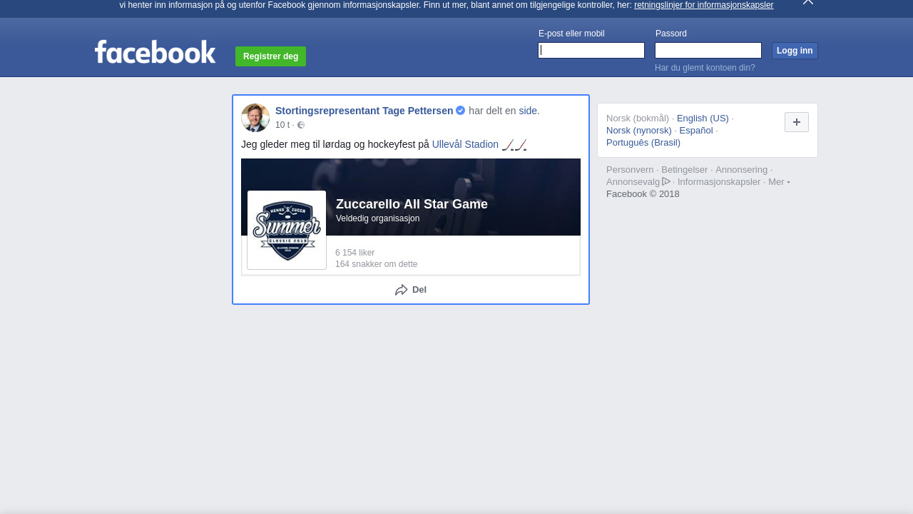
Task: Click the hockey sticks emoji
Action: 514,145
